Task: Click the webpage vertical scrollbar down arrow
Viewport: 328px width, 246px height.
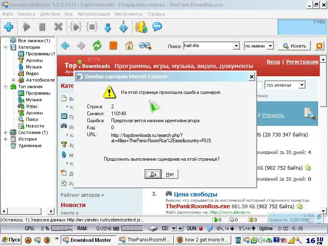Action: 323,211
